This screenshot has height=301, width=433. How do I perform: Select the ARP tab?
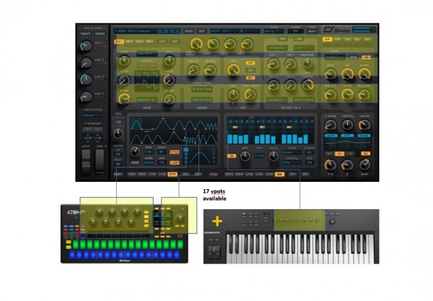(279, 175)
